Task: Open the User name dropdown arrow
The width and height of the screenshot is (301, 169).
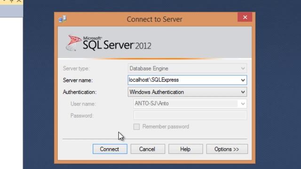Action: 243,104
